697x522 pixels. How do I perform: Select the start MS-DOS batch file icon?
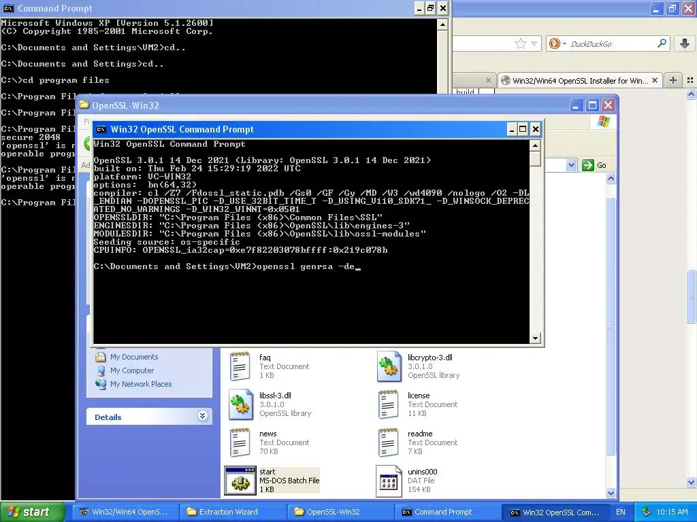pos(240,481)
